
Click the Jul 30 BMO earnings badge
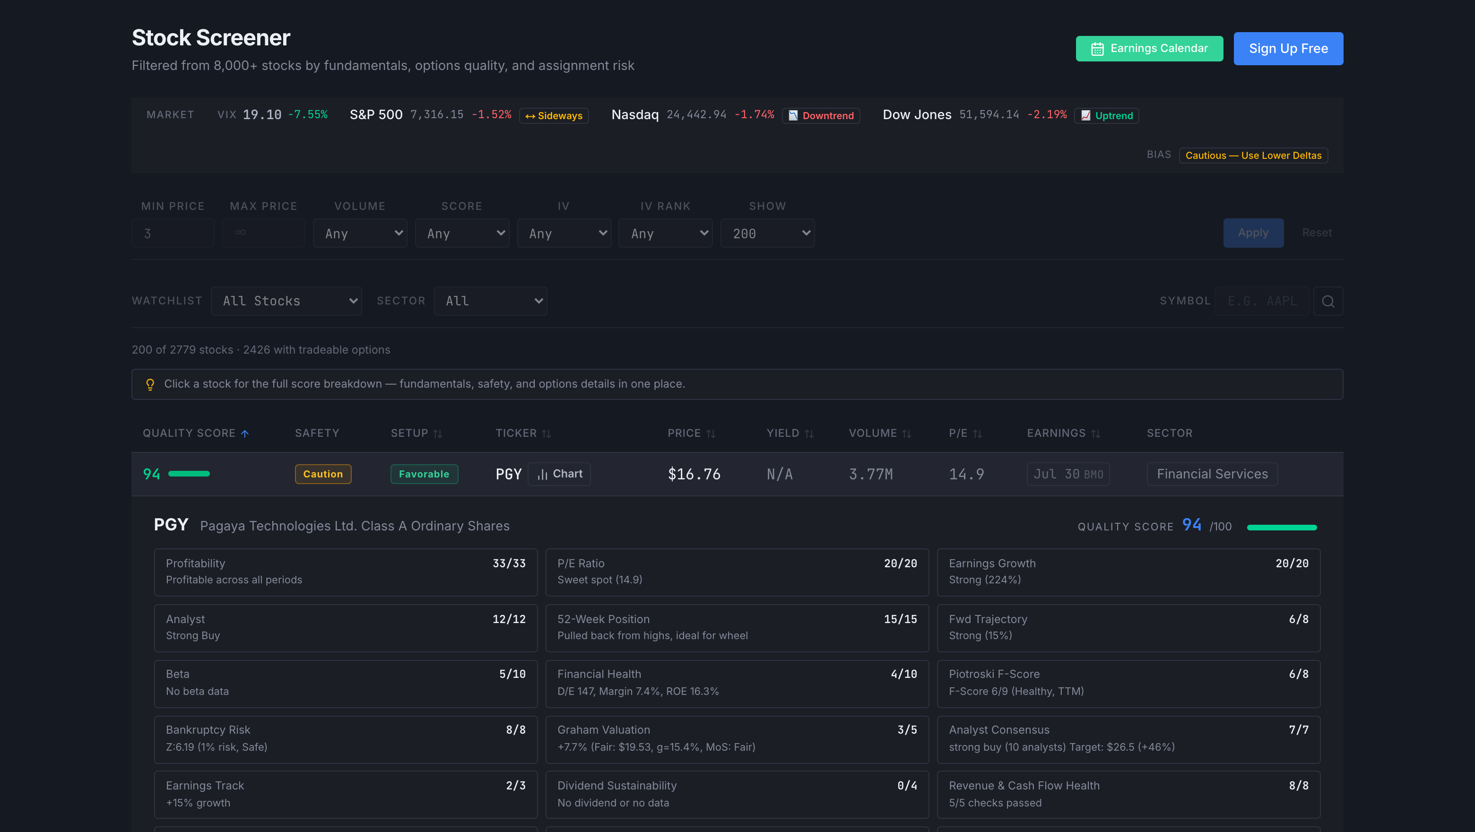click(x=1068, y=474)
